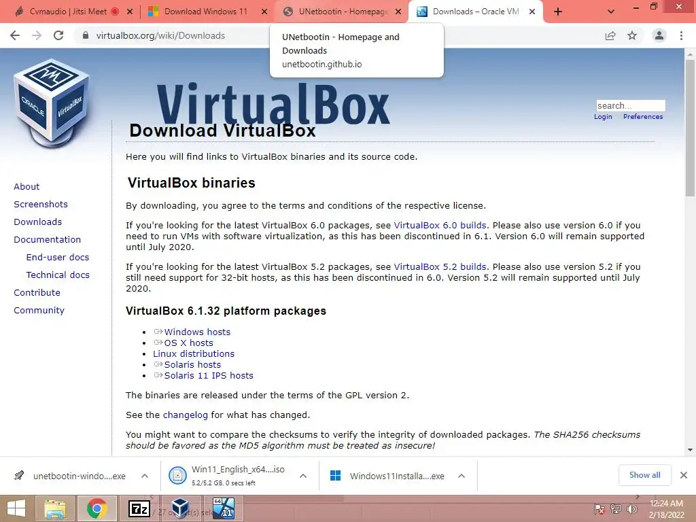Open VirtualBox from the taskbar
Viewport: 696px width, 522px height.
180,508
